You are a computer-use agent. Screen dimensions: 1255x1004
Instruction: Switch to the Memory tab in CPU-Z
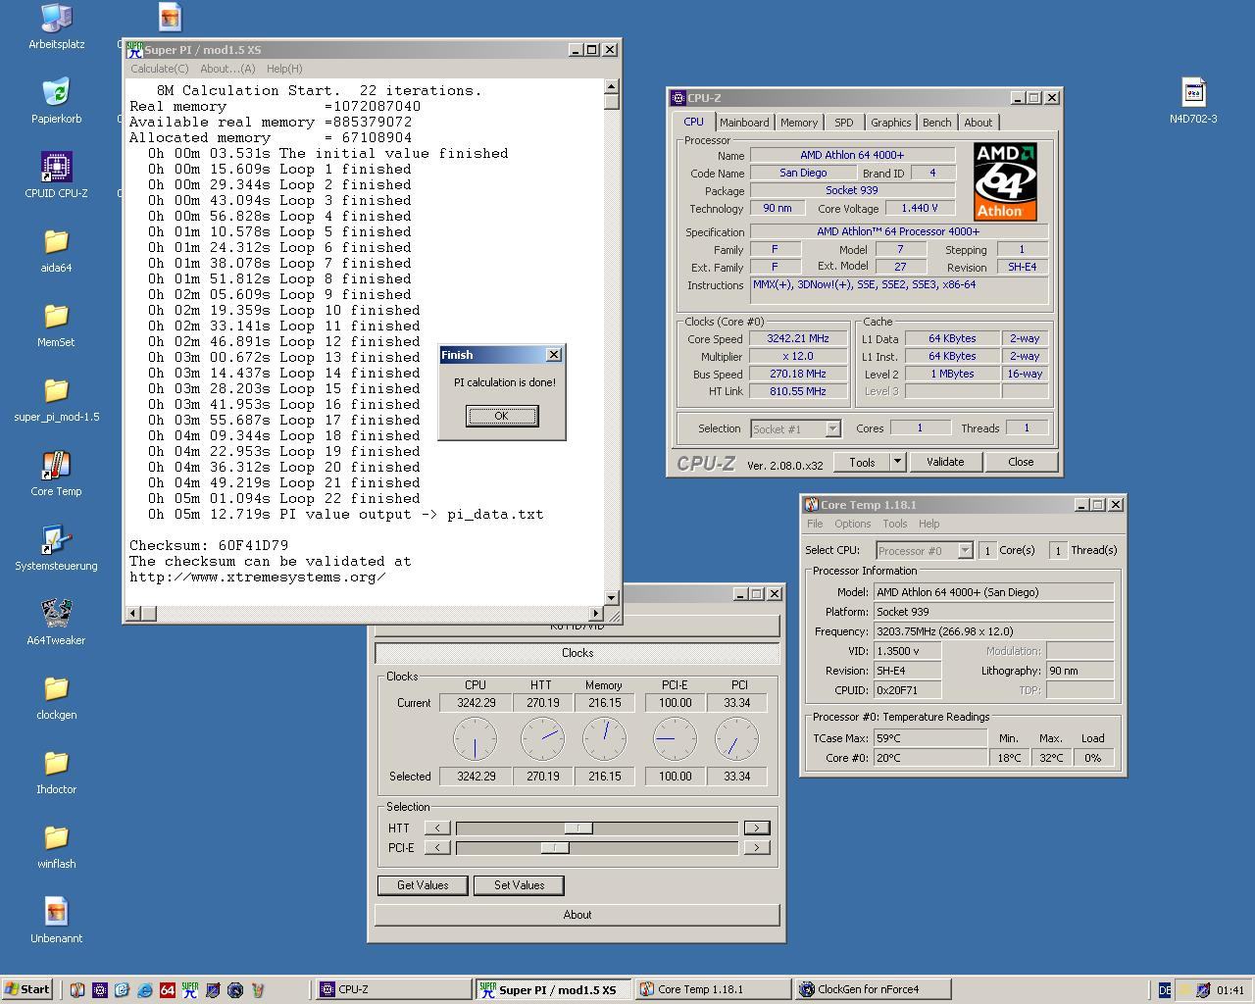coord(799,123)
